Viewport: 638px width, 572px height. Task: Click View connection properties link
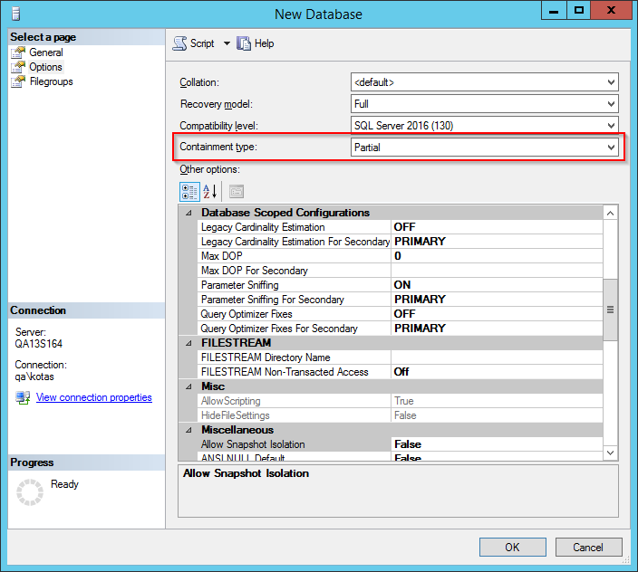click(93, 397)
